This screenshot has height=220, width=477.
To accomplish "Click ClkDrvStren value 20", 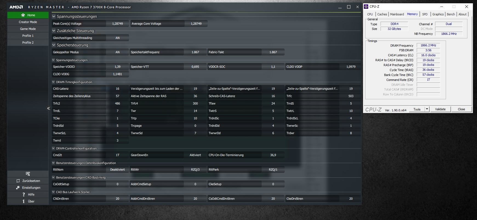I will pos(118,199).
